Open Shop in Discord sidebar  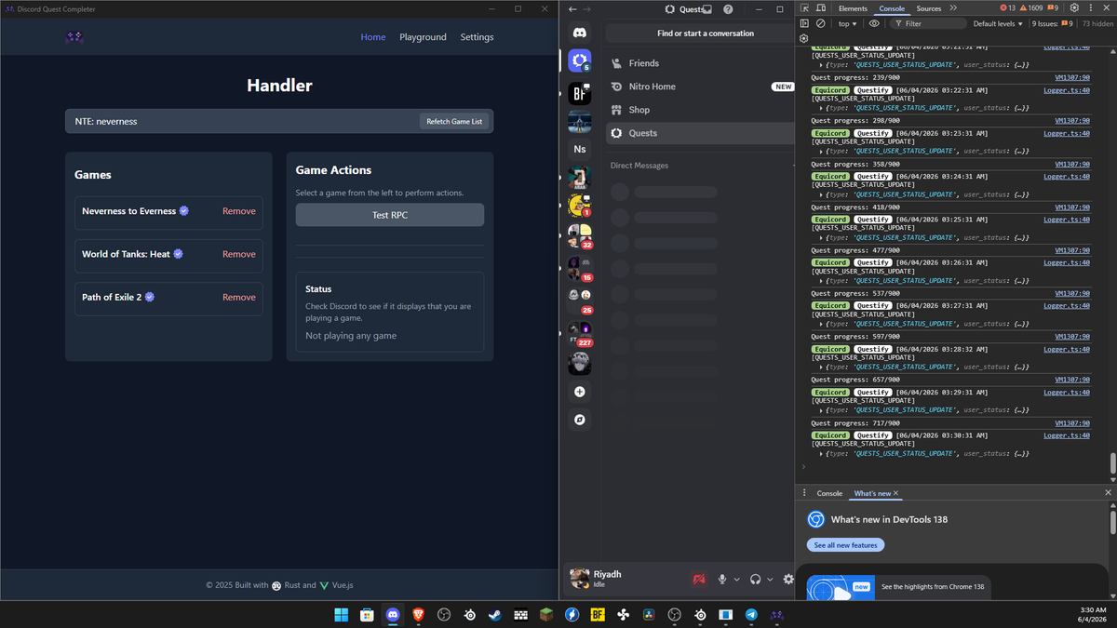[x=700, y=110]
